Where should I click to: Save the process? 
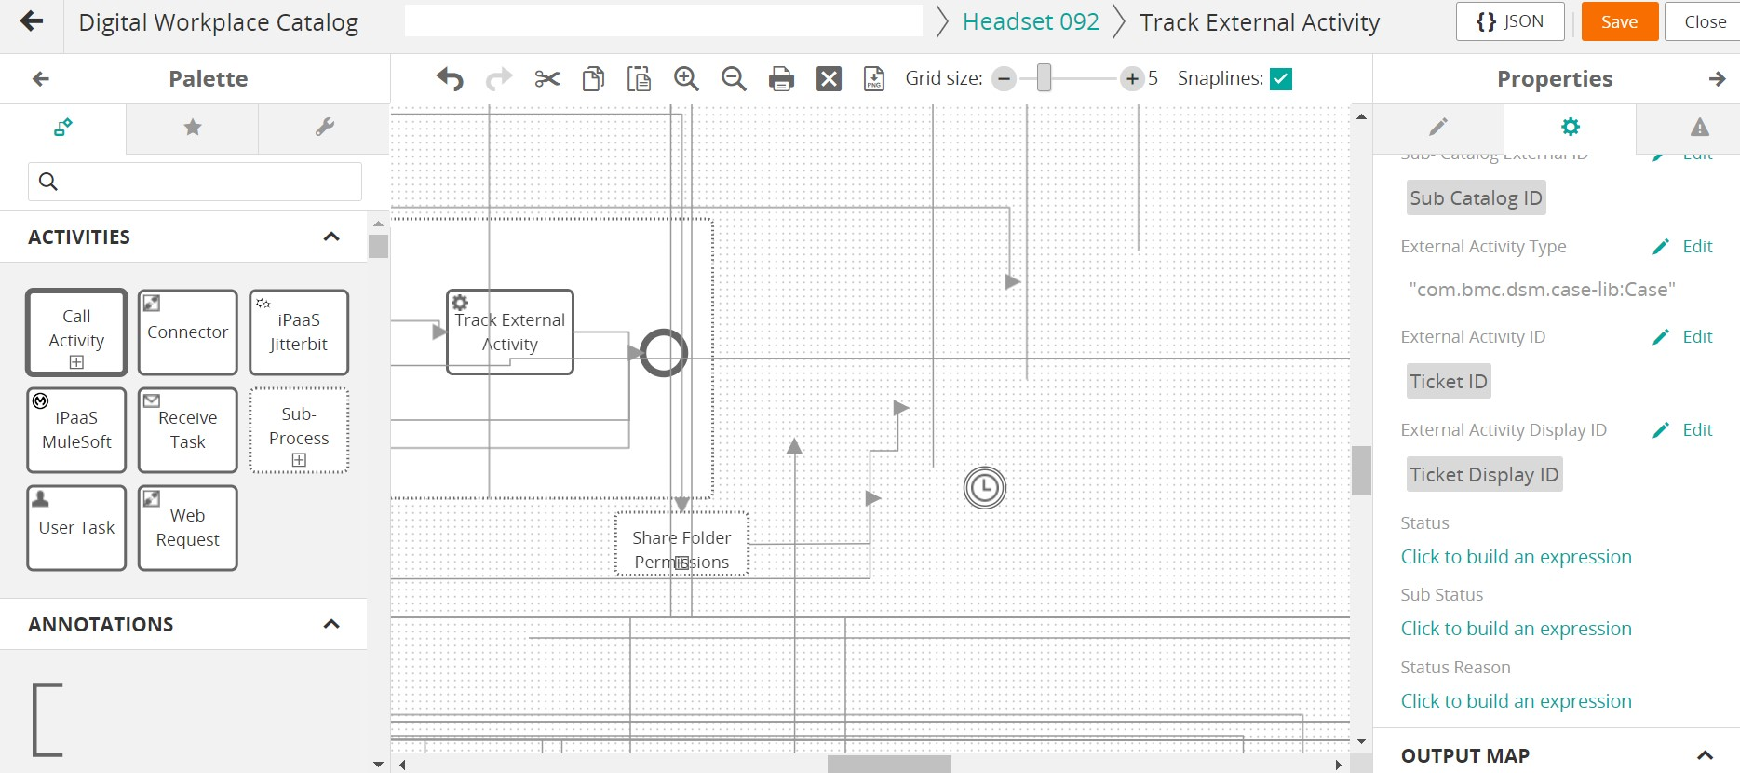1620,21
